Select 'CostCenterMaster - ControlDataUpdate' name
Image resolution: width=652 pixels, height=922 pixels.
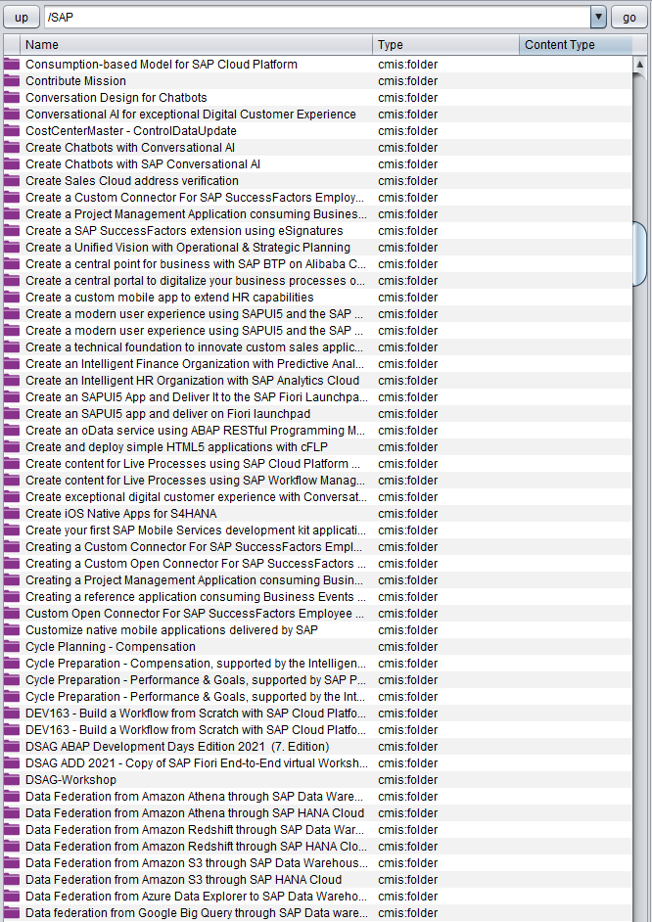pyautogui.click(x=131, y=131)
